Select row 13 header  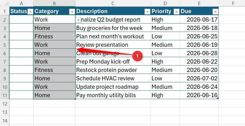click(5, 112)
